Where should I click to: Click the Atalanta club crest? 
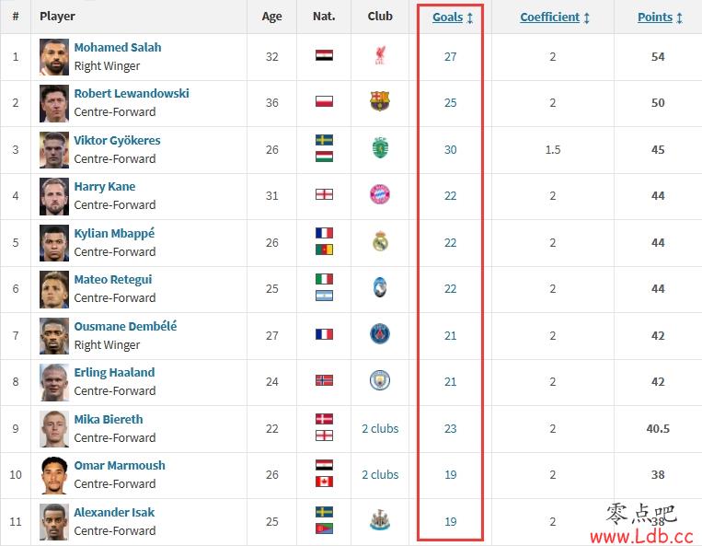point(380,287)
